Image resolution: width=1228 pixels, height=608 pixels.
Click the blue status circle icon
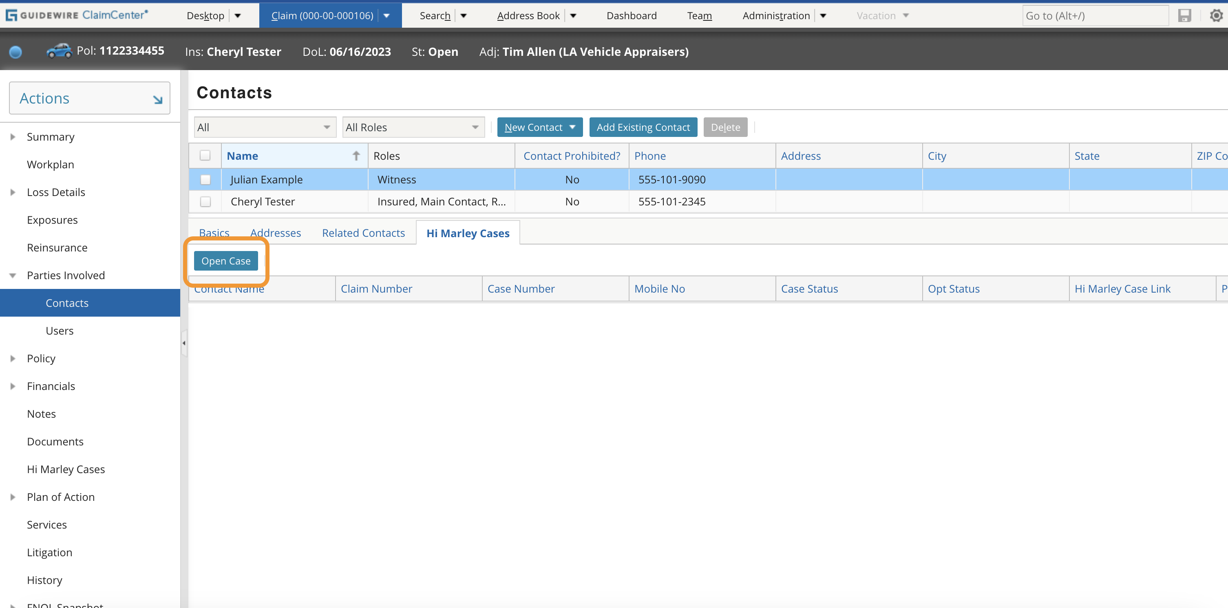[x=15, y=52]
